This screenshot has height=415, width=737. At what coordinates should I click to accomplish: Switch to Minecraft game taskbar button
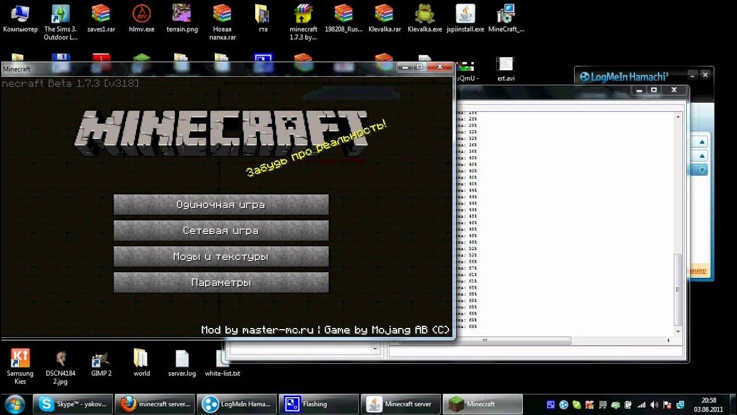click(x=483, y=404)
